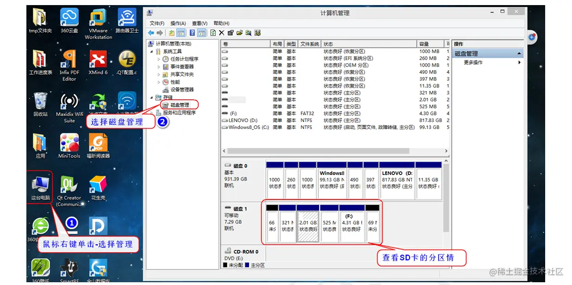This screenshot has height=285, width=572.
Task: Open the 查看(V) menu
Action: point(199,23)
